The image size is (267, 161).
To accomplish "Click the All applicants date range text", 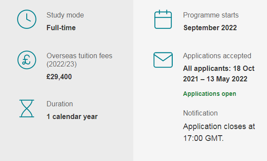I will pyautogui.click(x=219, y=74).
